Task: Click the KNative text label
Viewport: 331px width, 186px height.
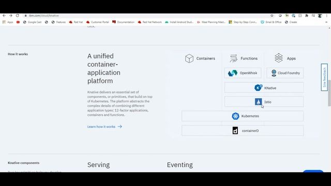Action: 270,88
